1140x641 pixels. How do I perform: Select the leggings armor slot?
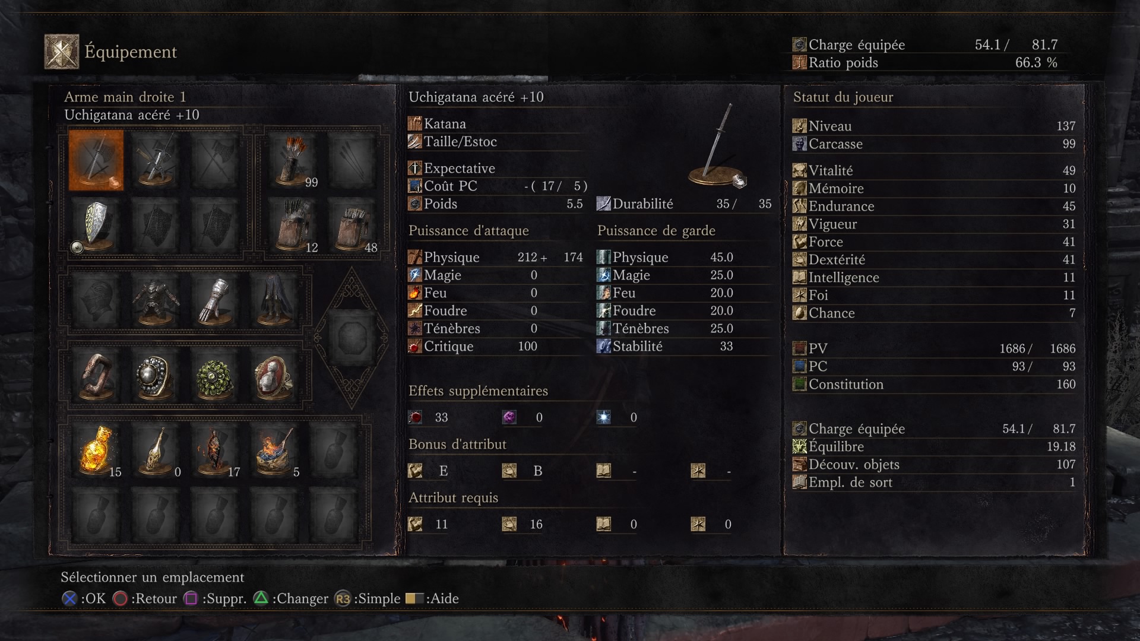tap(274, 301)
